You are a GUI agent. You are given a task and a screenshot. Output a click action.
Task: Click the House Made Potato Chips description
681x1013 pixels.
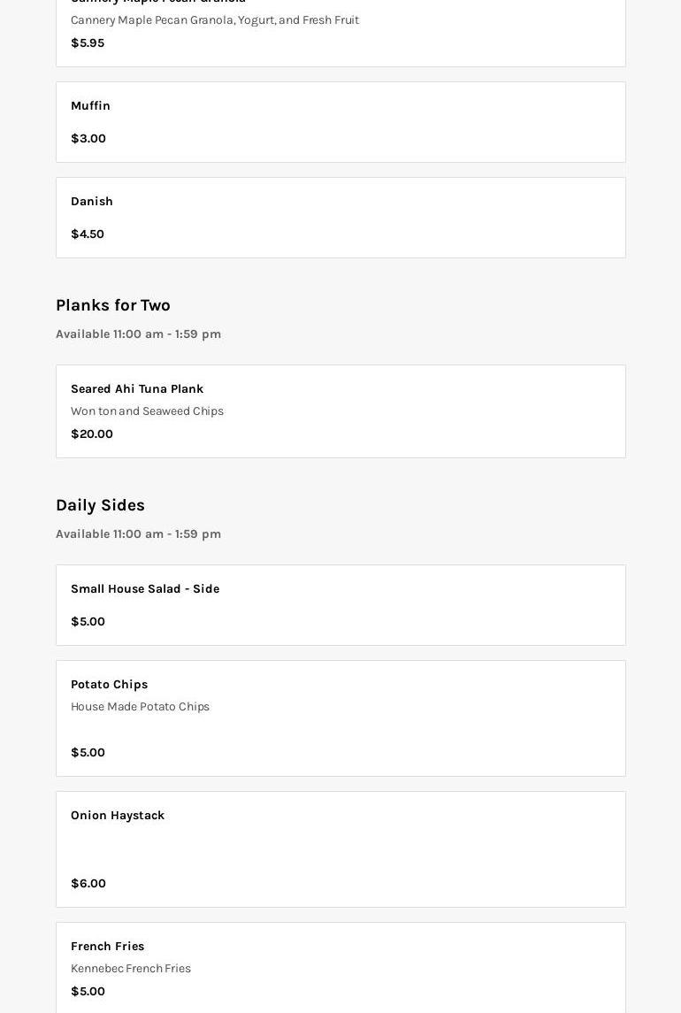click(140, 707)
